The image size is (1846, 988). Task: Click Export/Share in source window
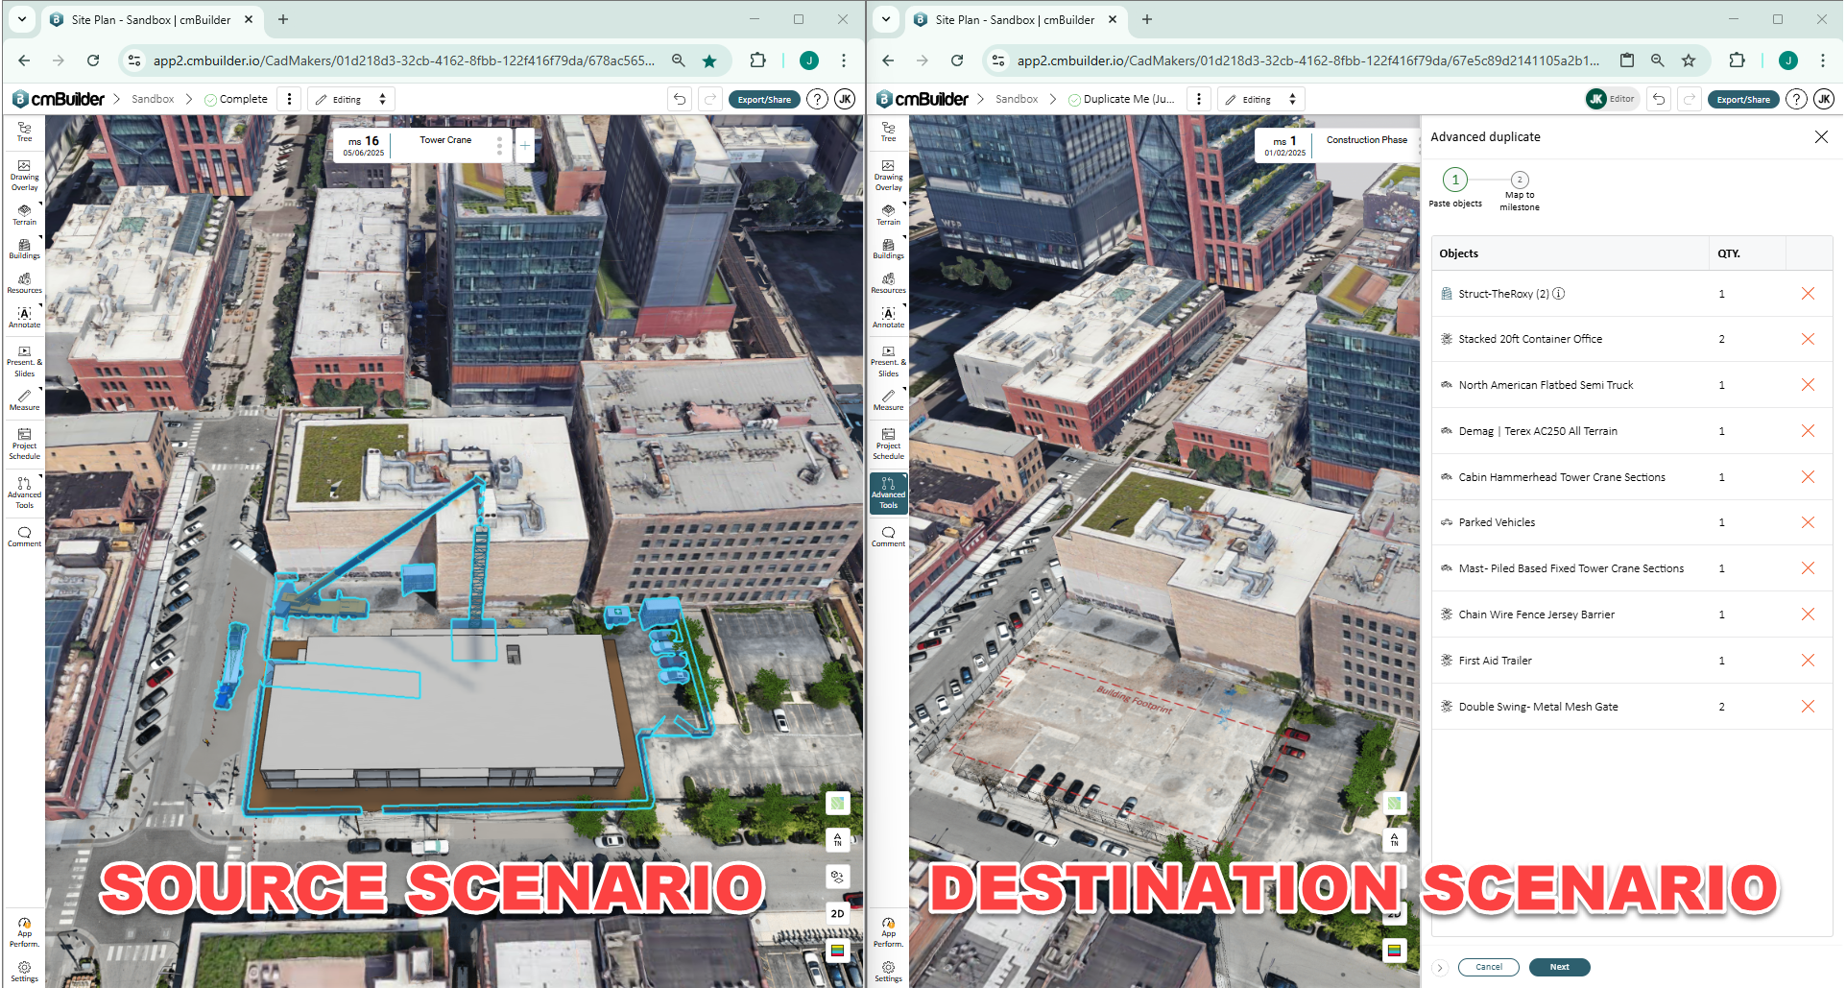click(764, 99)
